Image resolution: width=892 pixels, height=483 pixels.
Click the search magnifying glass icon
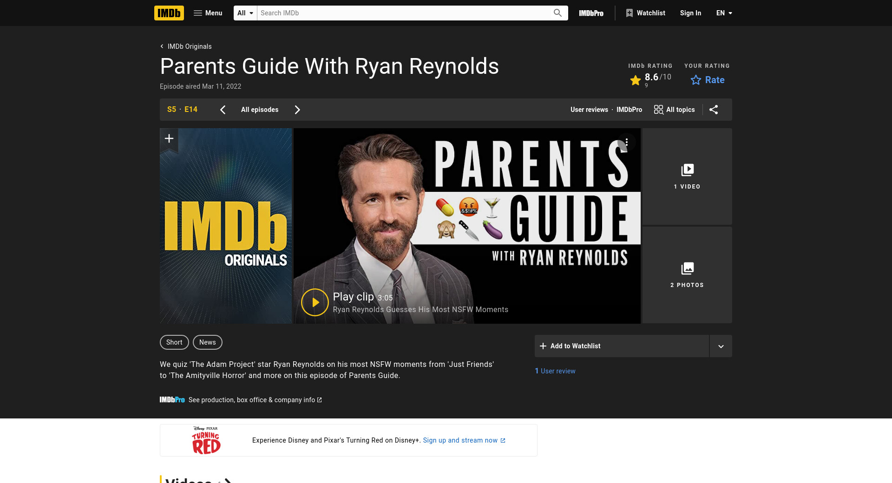(x=557, y=13)
